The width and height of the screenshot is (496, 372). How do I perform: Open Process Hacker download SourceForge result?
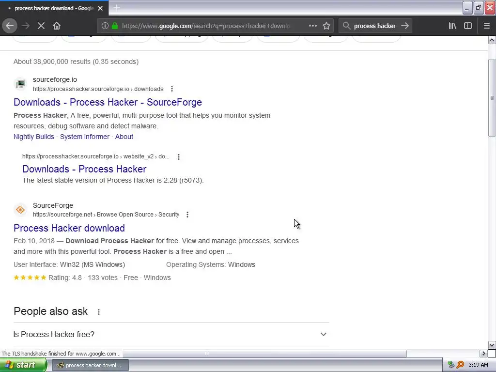click(69, 228)
